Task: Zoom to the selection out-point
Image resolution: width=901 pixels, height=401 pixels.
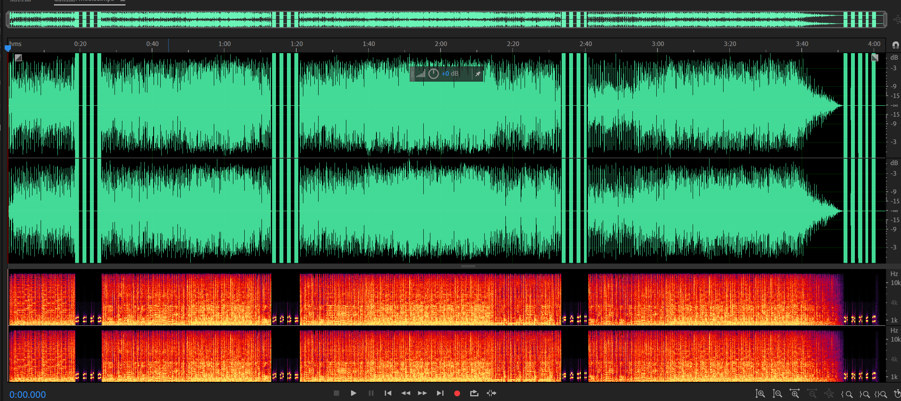Action: [864, 394]
